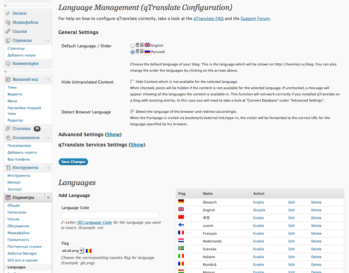
Task: Click the Медиафайлы media icon
Action: [x=8, y=22]
